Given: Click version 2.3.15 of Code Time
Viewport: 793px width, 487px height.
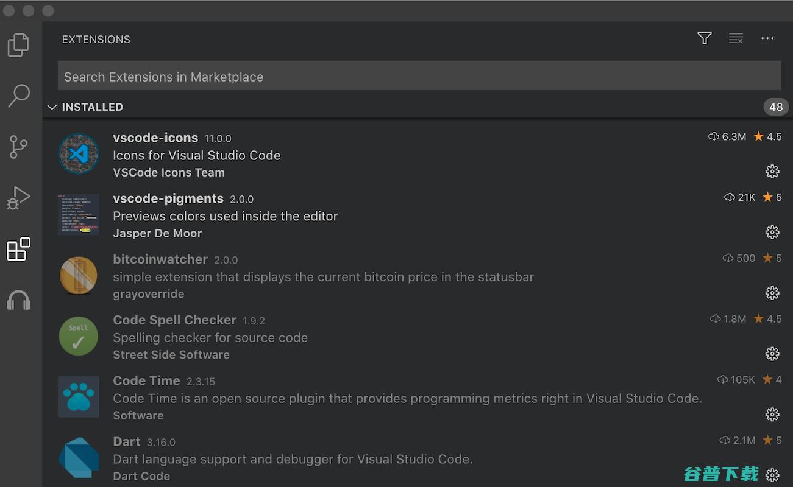Looking at the screenshot, I should click(201, 382).
